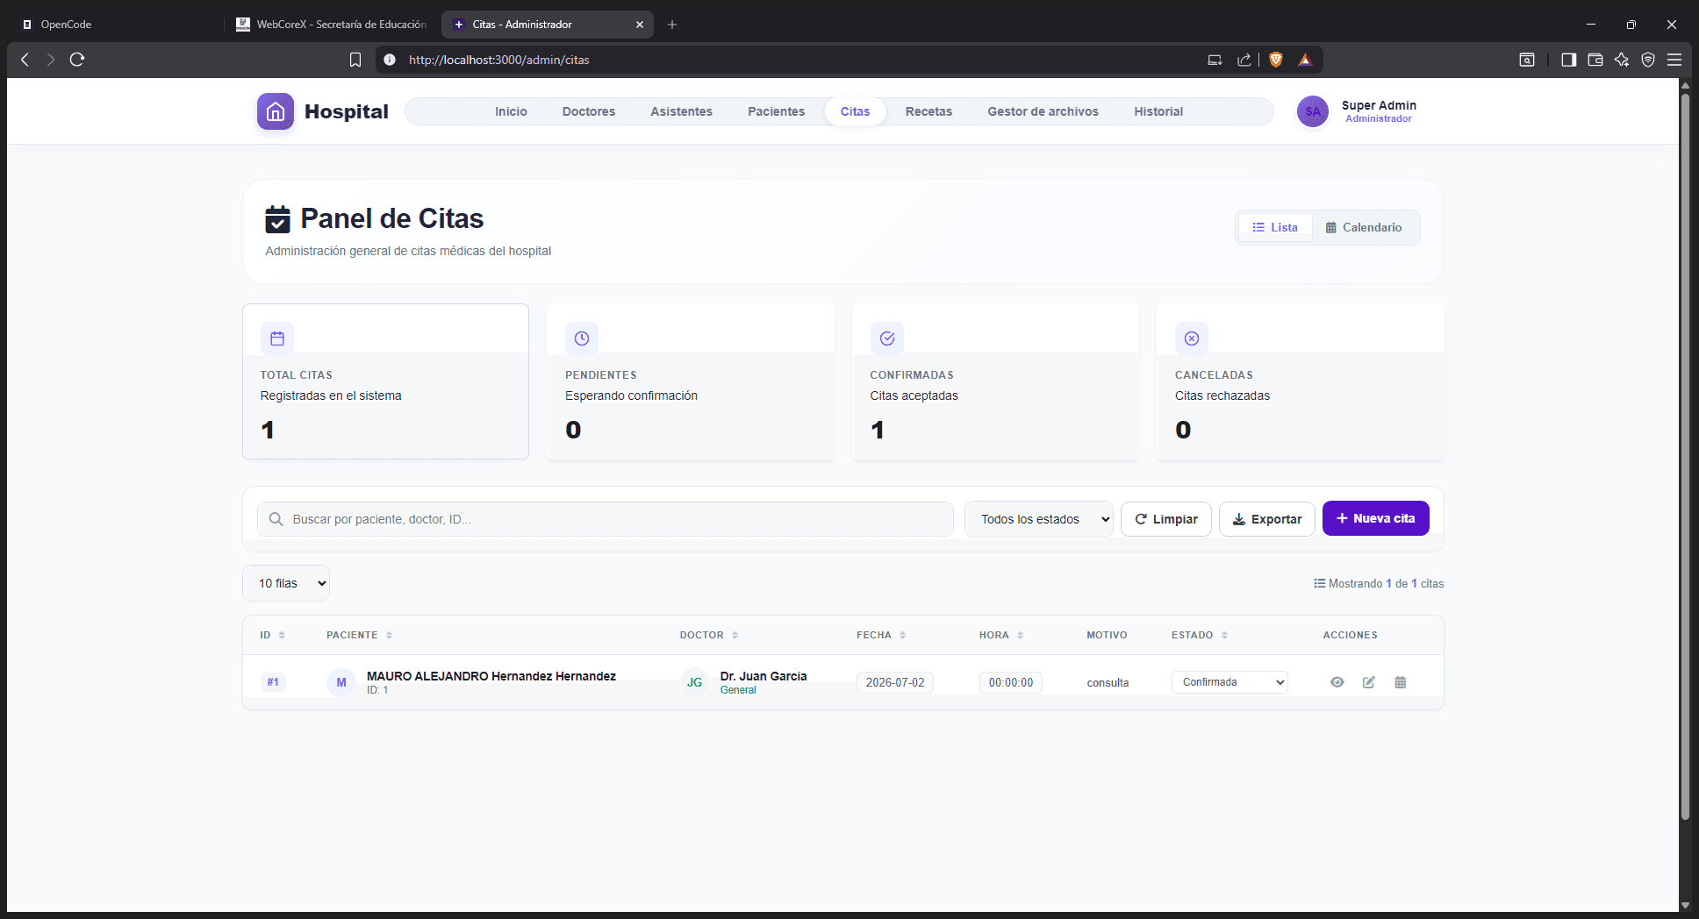Navigate to Historial section
Viewport: 1699px width, 919px height.
pos(1158,111)
